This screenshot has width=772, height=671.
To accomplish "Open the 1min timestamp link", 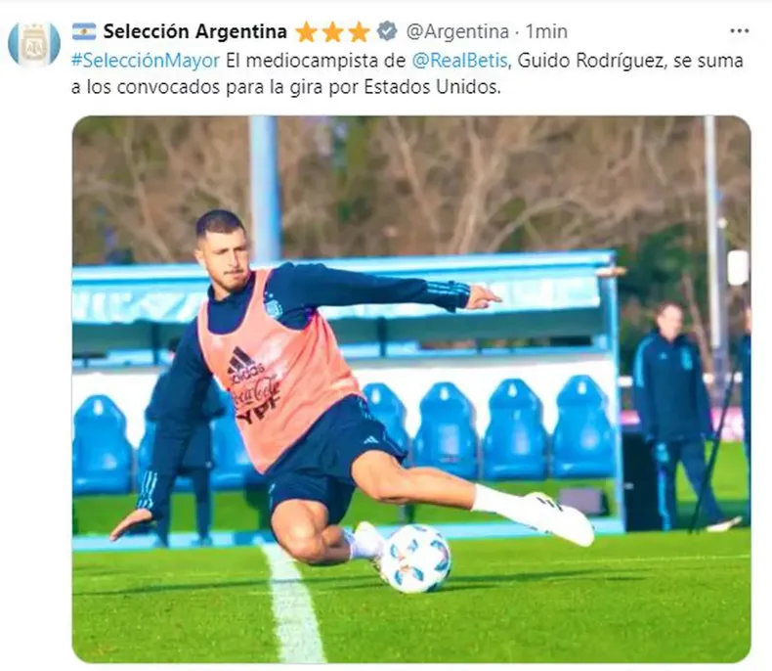I will (x=546, y=31).
